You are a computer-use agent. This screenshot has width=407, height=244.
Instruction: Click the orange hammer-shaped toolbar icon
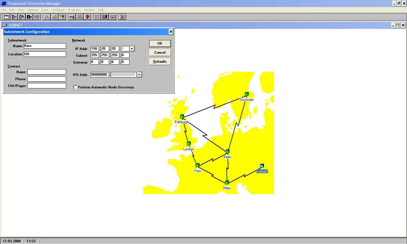[72, 17]
